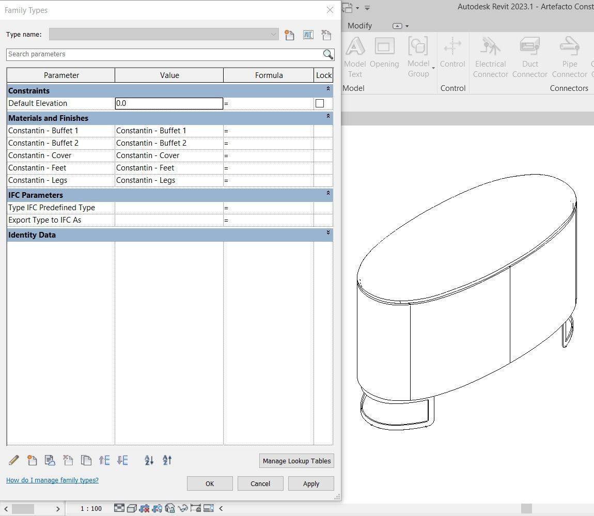Click the two-pages copy icon at dialog bottom

tap(86, 460)
